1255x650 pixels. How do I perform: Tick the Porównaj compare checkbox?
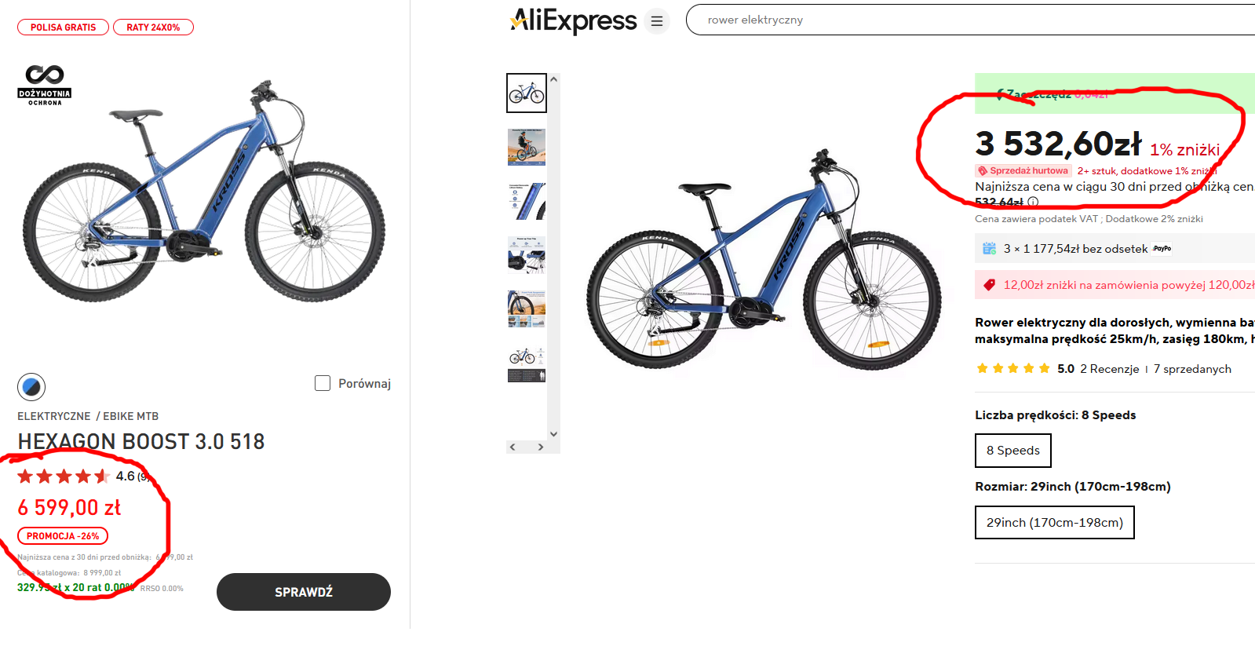pyautogui.click(x=323, y=383)
